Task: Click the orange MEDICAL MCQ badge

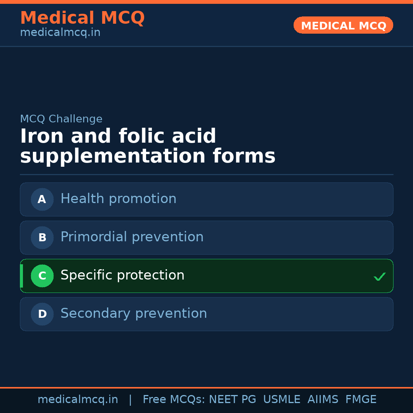Action: (343, 25)
